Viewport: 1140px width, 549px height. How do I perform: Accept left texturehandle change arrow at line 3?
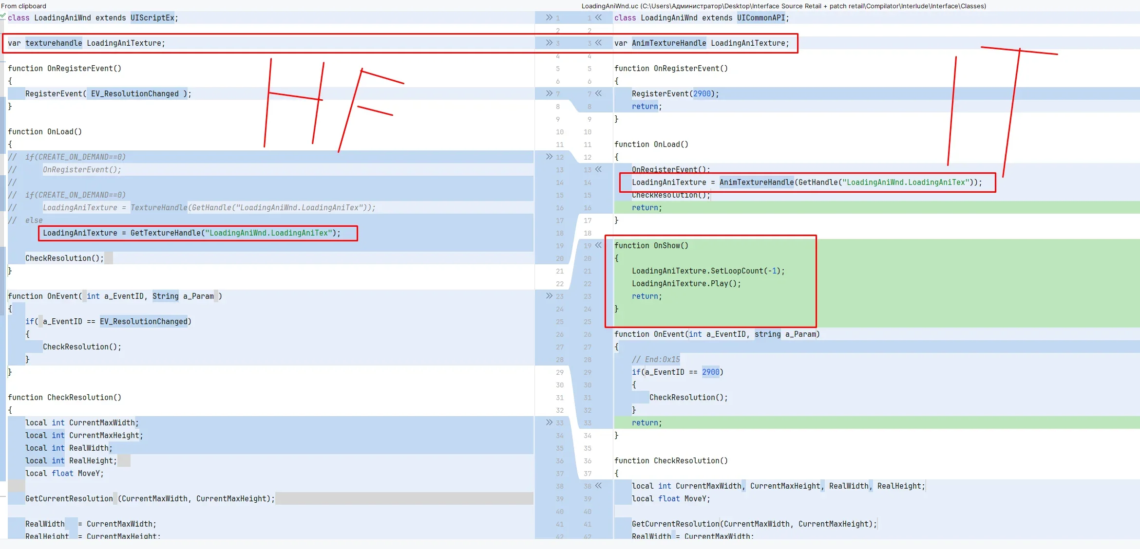tap(549, 43)
